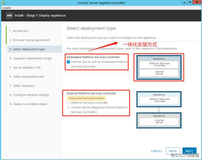This screenshot has height=160, width=202.
Task: Click the BACK button
Action: (x=173, y=151)
